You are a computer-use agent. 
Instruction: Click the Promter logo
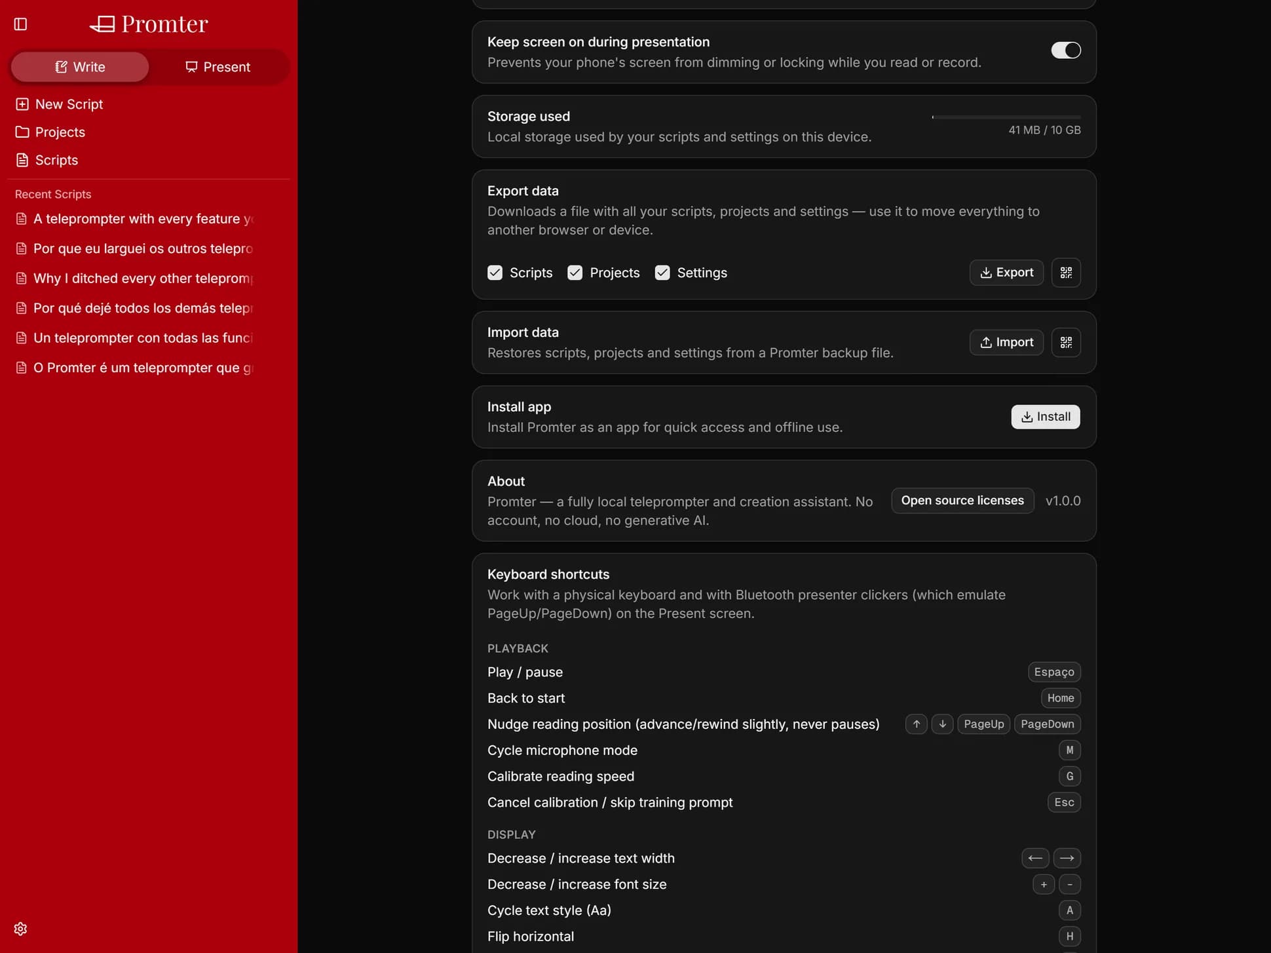149,24
